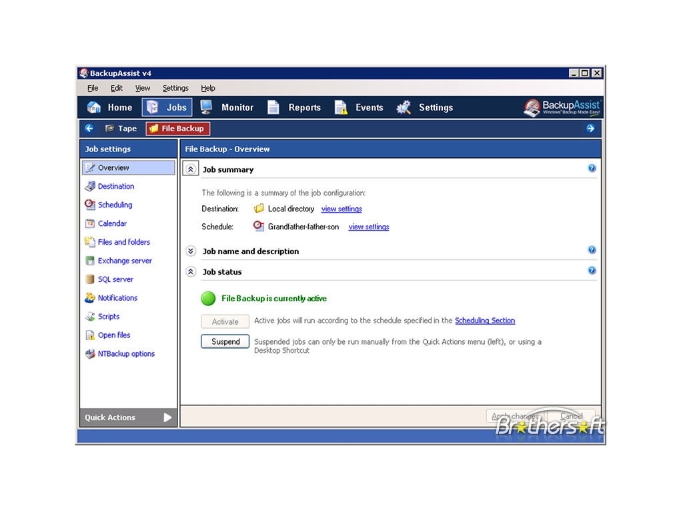Viewport: 683px width, 512px height.
Task: Open the Edit menu
Action: pyautogui.click(x=116, y=88)
